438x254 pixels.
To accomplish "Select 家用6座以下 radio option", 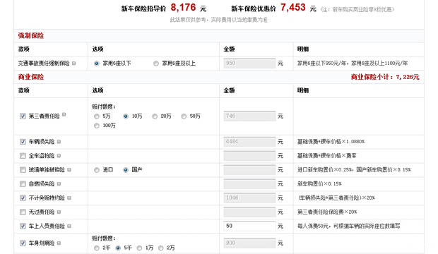I will 96,64.
